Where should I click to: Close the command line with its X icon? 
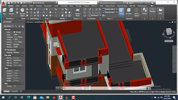58,88
